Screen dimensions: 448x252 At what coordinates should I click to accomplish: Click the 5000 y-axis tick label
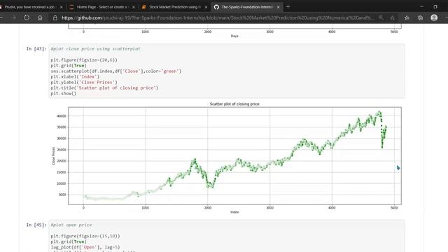[x=62, y=195]
